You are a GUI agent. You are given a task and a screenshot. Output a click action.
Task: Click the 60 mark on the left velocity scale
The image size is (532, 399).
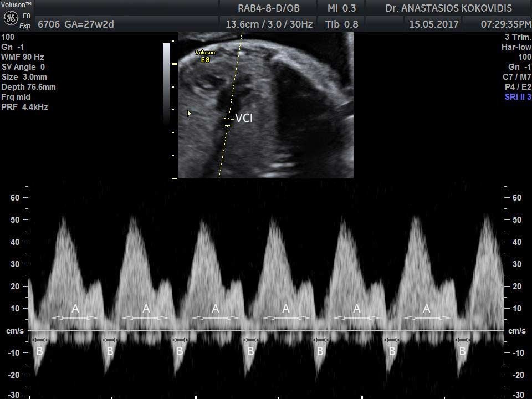[x=15, y=197]
